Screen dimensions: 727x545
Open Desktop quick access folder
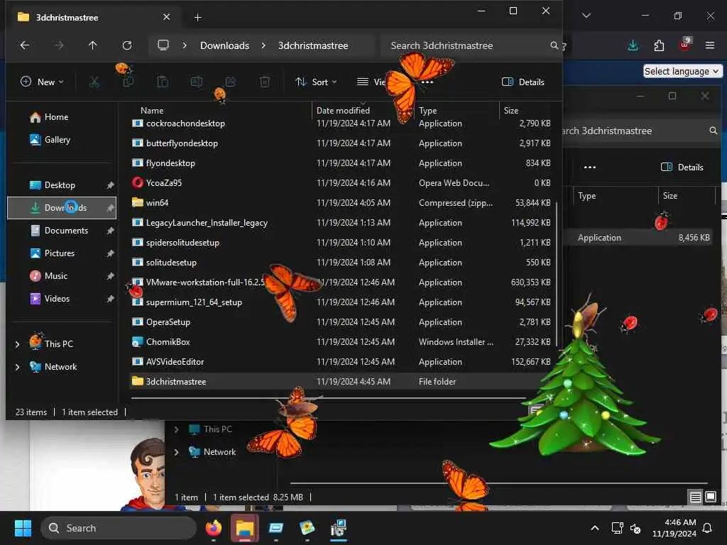tap(62, 185)
